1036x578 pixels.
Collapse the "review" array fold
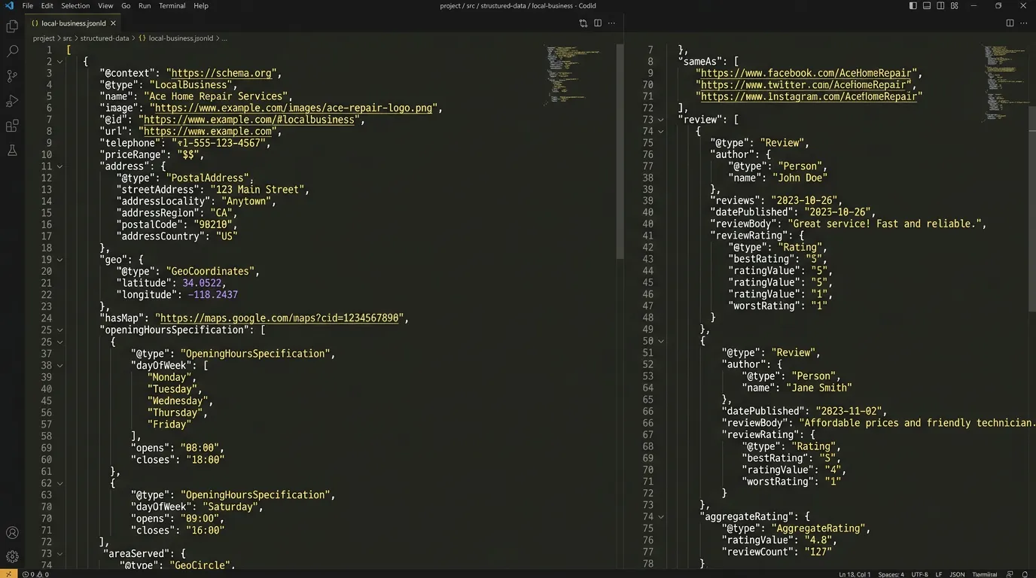660,120
